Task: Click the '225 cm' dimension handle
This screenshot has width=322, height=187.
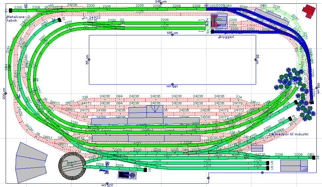Action: click(x=107, y=183)
